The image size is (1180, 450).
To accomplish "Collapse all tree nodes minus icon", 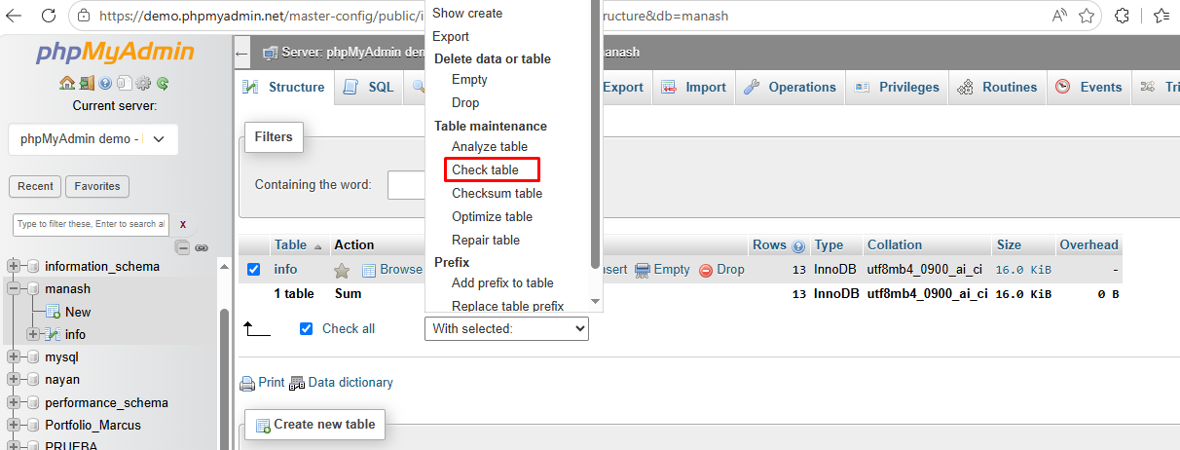I will (182, 247).
